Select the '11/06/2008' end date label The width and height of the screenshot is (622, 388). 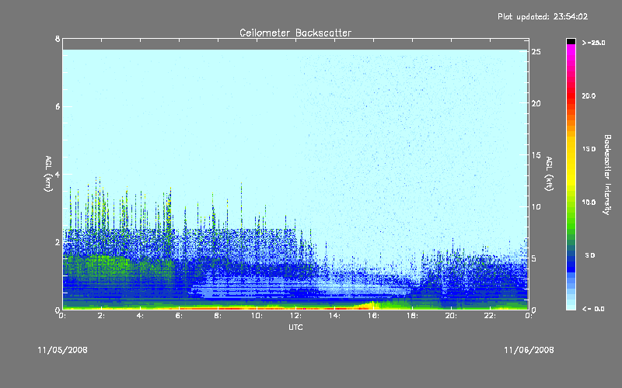(x=529, y=350)
